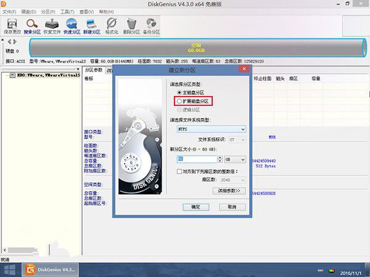The image size is (370, 277).
Task: Click the 512 Bytes value text
Action: click(266, 166)
